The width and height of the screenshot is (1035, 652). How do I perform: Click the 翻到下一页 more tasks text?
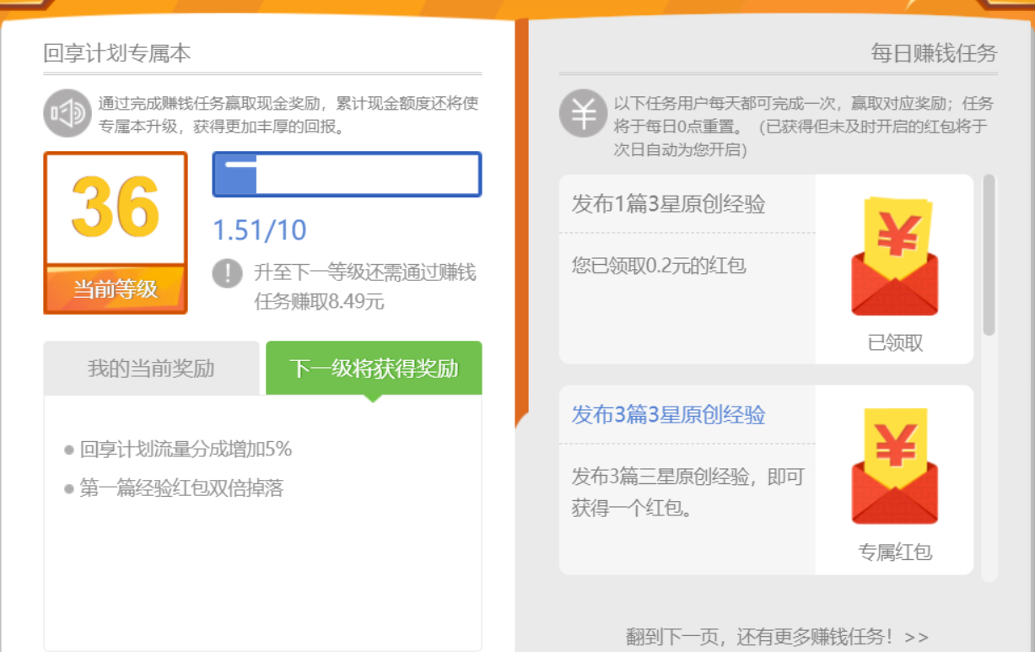click(x=777, y=637)
